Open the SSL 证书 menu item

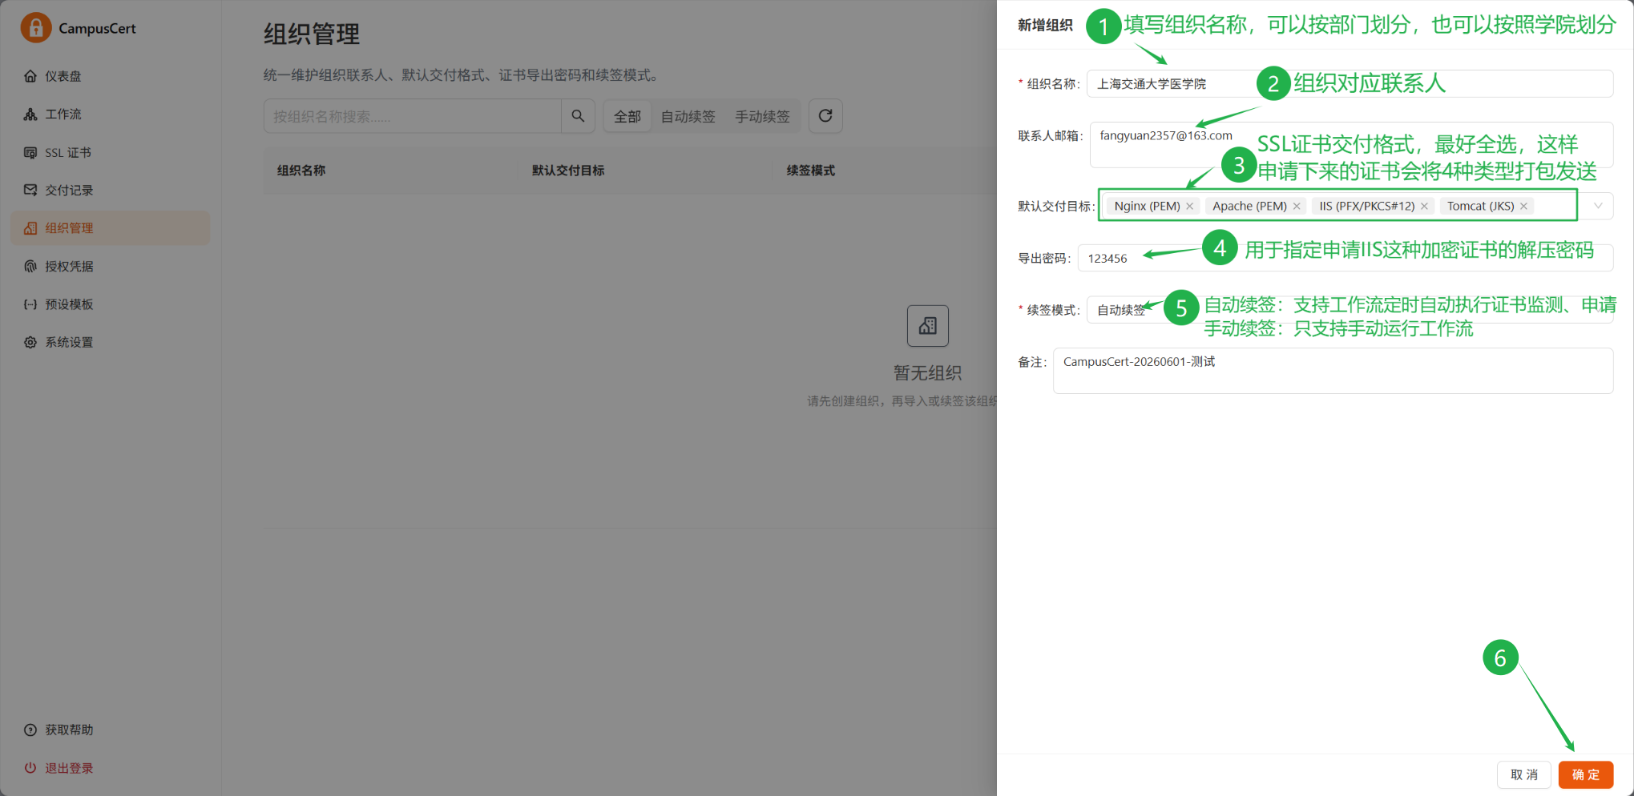pos(111,152)
